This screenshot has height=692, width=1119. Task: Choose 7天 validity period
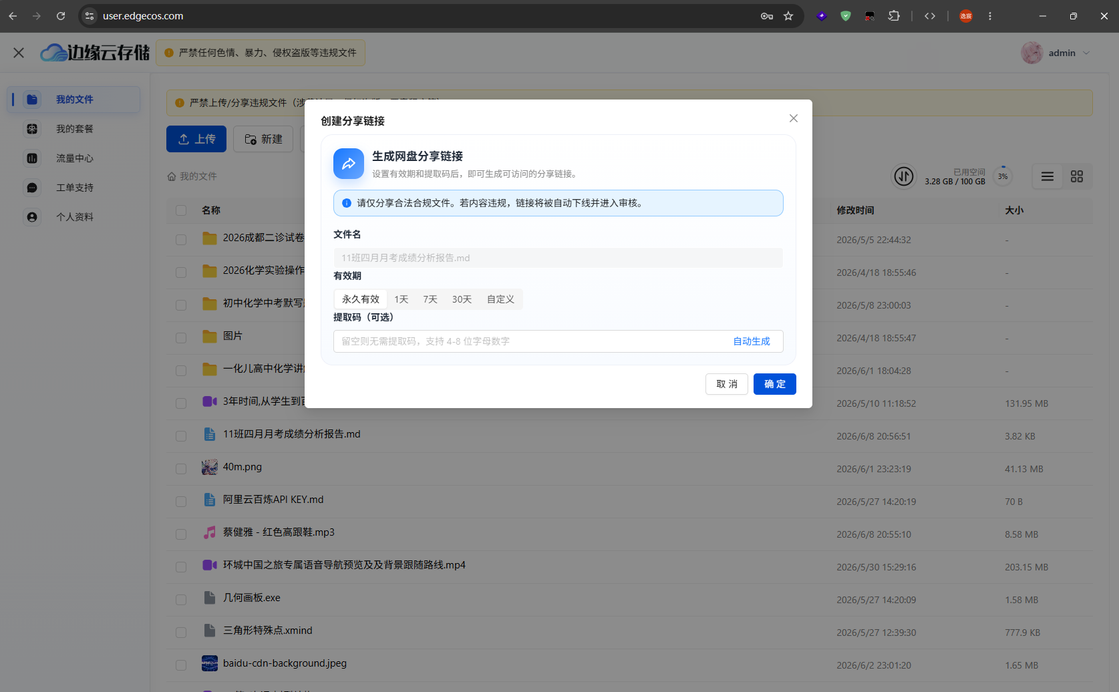click(x=430, y=299)
